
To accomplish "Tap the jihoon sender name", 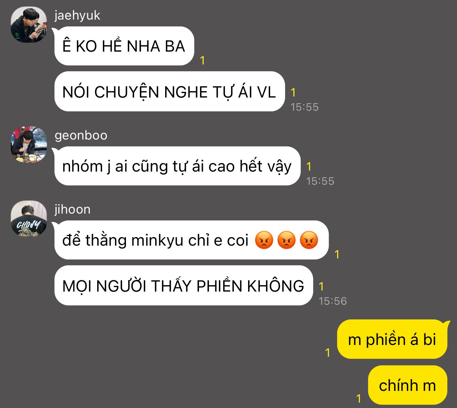I will [x=72, y=209].
